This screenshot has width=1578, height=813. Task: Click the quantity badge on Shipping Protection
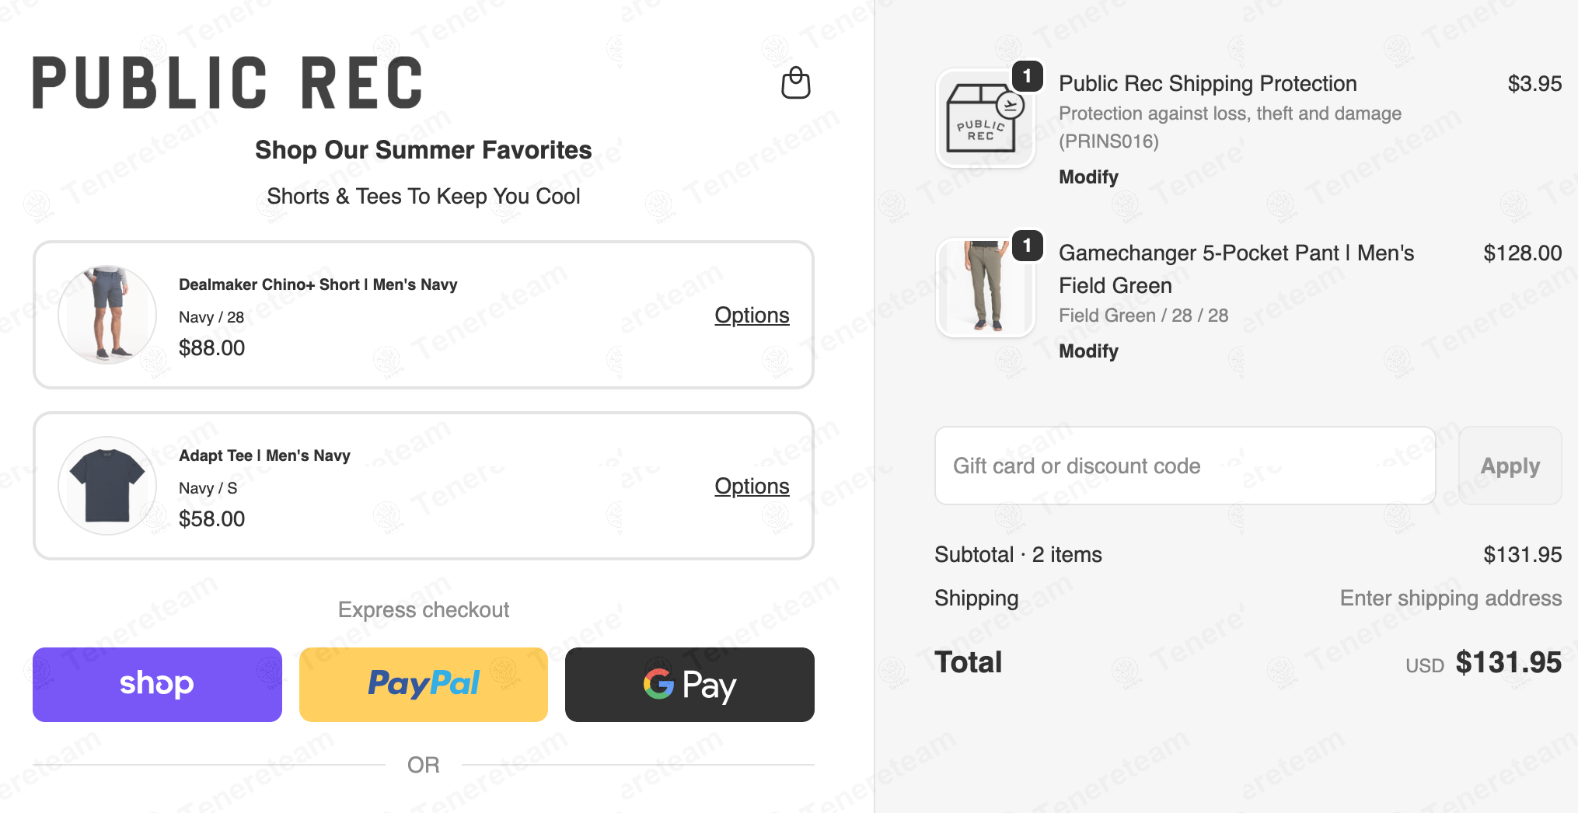[1027, 76]
